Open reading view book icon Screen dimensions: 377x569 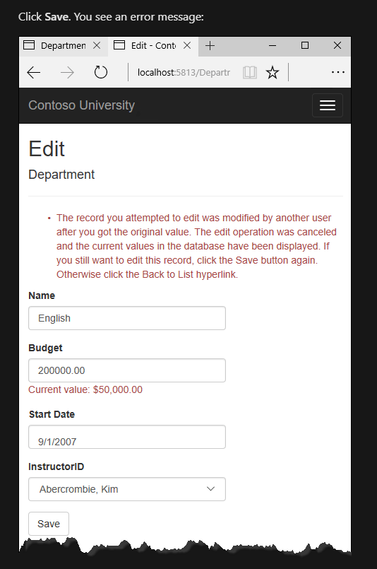tap(250, 73)
